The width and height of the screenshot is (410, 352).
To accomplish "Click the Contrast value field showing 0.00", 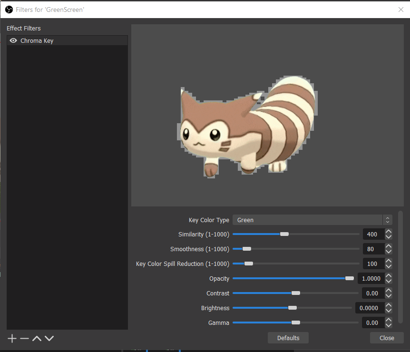I will 373,293.
